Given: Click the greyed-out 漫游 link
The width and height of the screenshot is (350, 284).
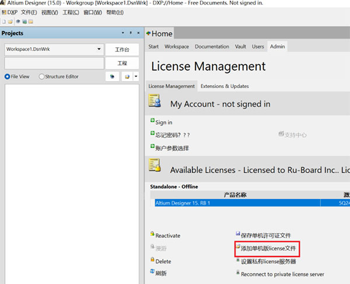Looking at the screenshot, I should pyautogui.click(x=161, y=248).
